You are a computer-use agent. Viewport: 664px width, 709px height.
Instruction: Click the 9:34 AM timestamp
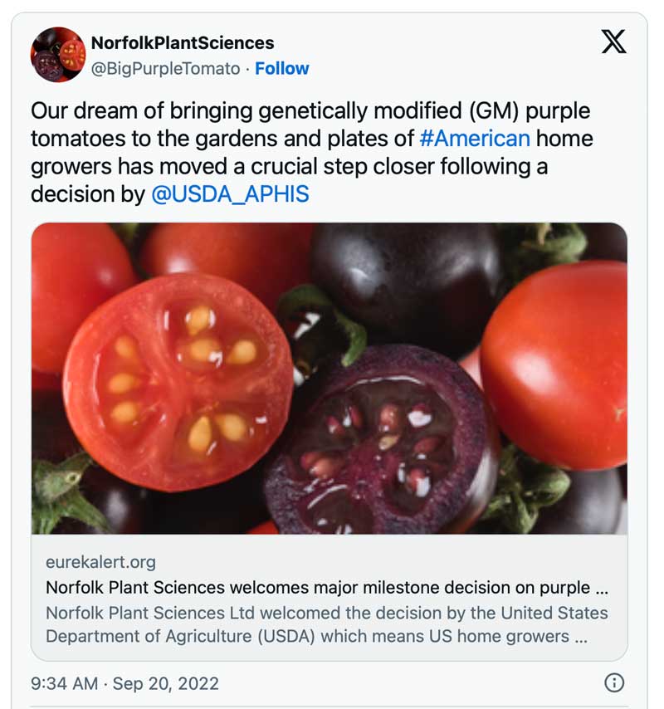[64, 683]
